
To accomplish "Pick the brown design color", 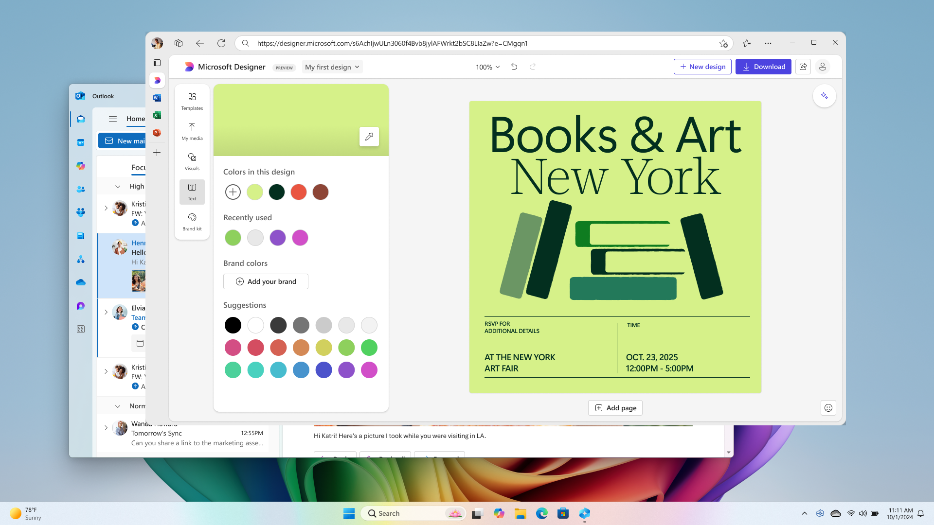I will pos(321,192).
